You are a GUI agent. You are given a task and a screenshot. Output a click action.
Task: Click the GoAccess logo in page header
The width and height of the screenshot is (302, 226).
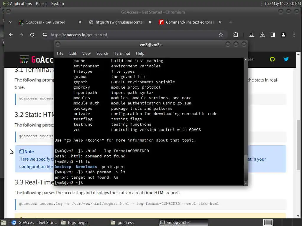[37, 59]
